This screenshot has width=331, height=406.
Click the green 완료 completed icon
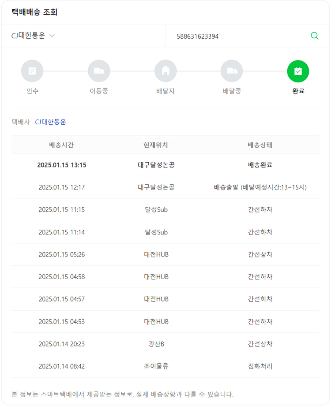click(298, 71)
